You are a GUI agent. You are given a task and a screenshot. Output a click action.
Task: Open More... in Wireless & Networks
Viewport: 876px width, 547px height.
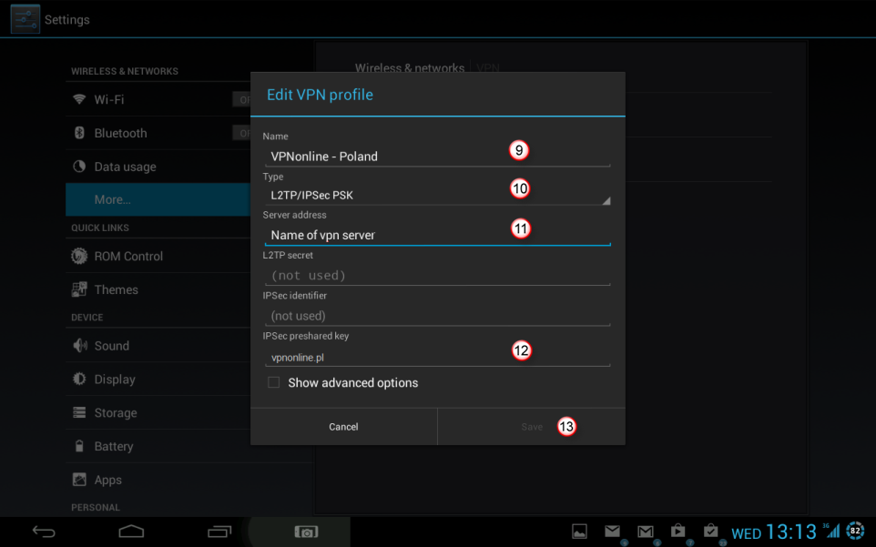158,199
